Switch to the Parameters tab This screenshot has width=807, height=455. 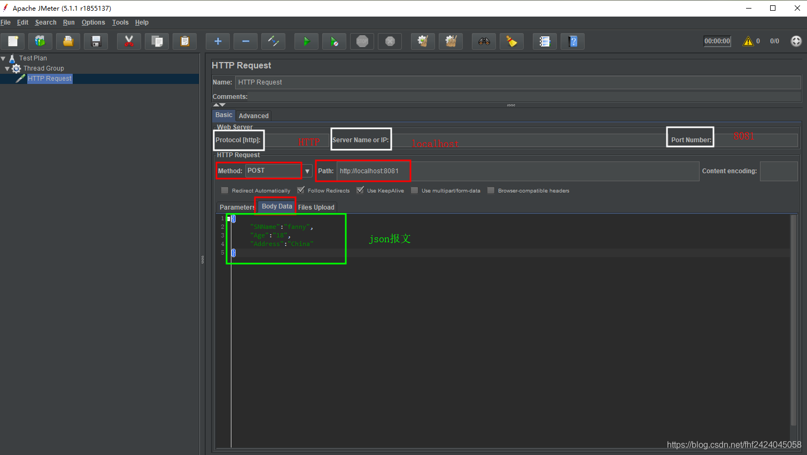coord(237,207)
